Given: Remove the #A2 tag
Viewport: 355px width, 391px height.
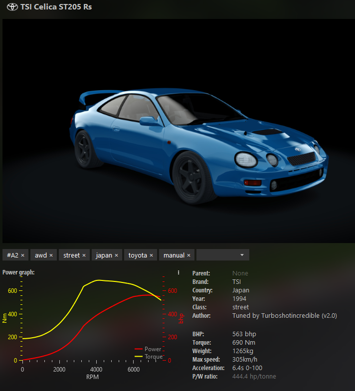Looking at the screenshot, I should tap(23, 256).
